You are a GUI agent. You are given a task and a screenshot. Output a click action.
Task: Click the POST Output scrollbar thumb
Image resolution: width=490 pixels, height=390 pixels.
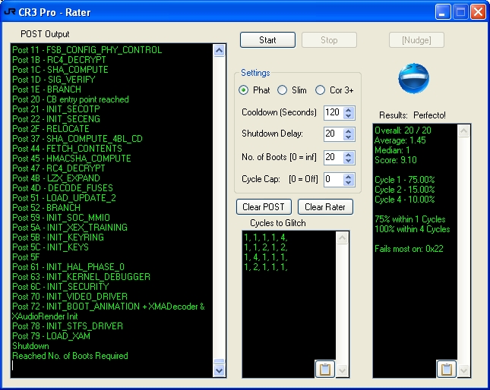[x=219, y=361]
